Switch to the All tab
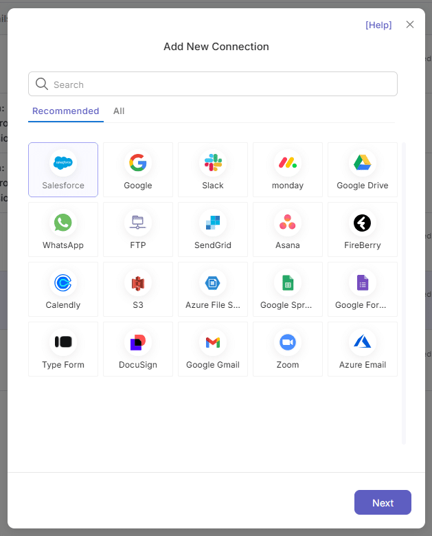This screenshot has height=536, width=432. (119, 111)
